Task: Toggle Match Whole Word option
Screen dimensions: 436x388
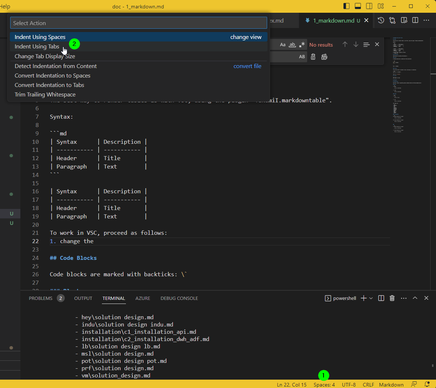Action: point(292,45)
